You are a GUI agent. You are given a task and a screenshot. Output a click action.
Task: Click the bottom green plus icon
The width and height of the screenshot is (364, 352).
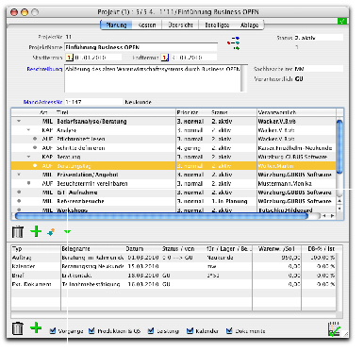tap(36, 327)
